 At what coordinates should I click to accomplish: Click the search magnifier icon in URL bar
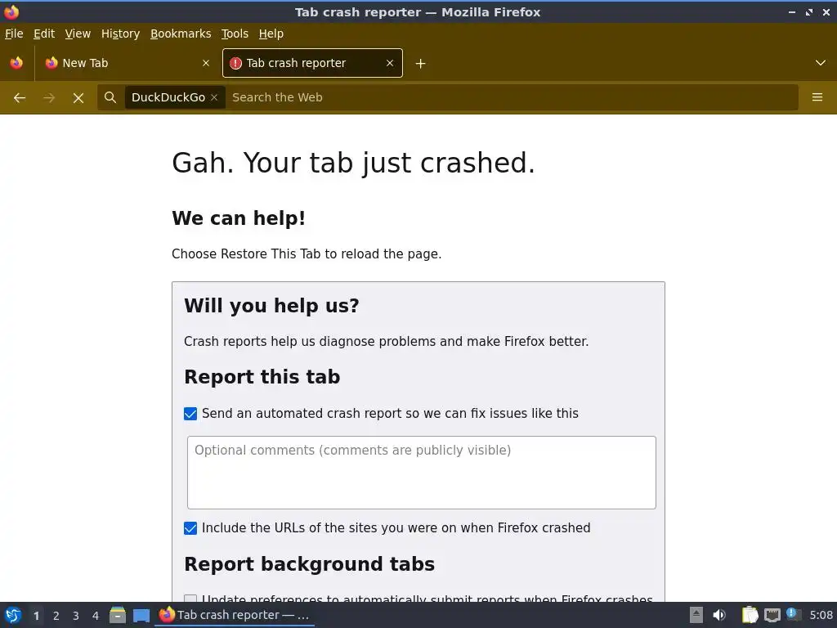pyautogui.click(x=110, y=97)
